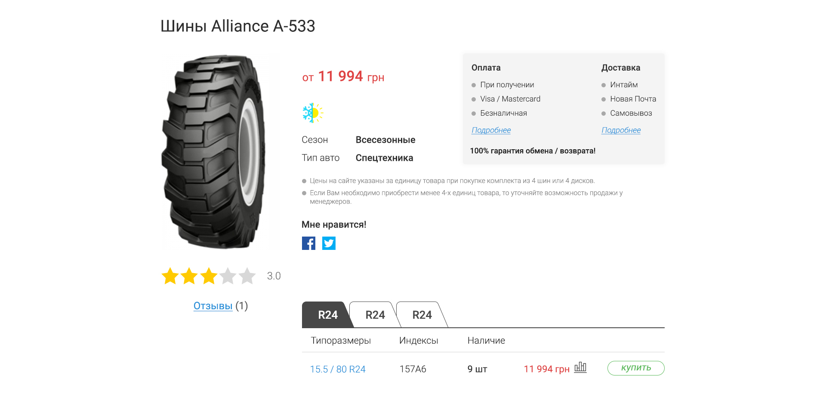Select the active dark R24 tab
The height and width of the screenshot is (397, 826).
[327, 315]
